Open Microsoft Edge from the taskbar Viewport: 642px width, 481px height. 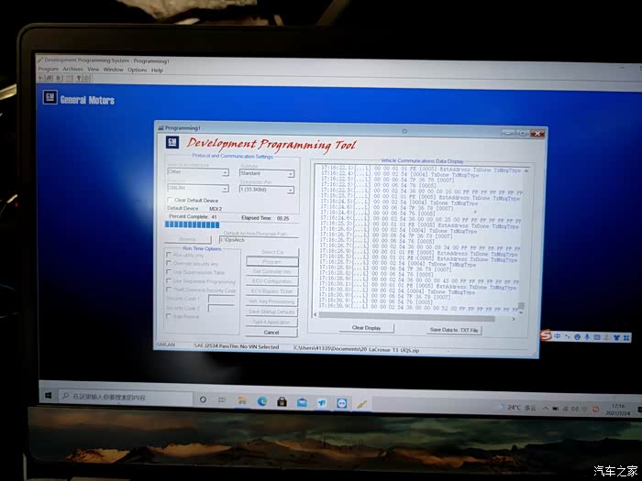coord(261,400)
